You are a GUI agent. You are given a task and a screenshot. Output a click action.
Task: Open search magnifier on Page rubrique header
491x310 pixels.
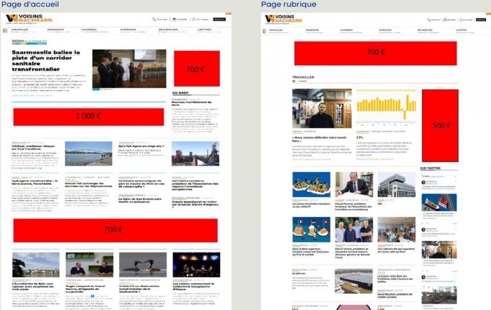[429, 20]
